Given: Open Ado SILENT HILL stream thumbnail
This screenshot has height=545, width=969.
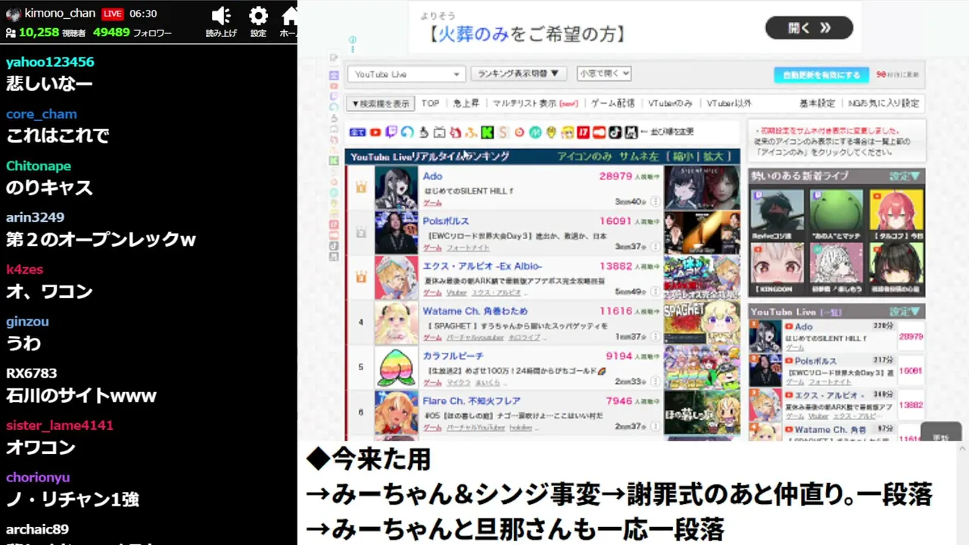Looking at the screenshot, I should pos(702,187).
